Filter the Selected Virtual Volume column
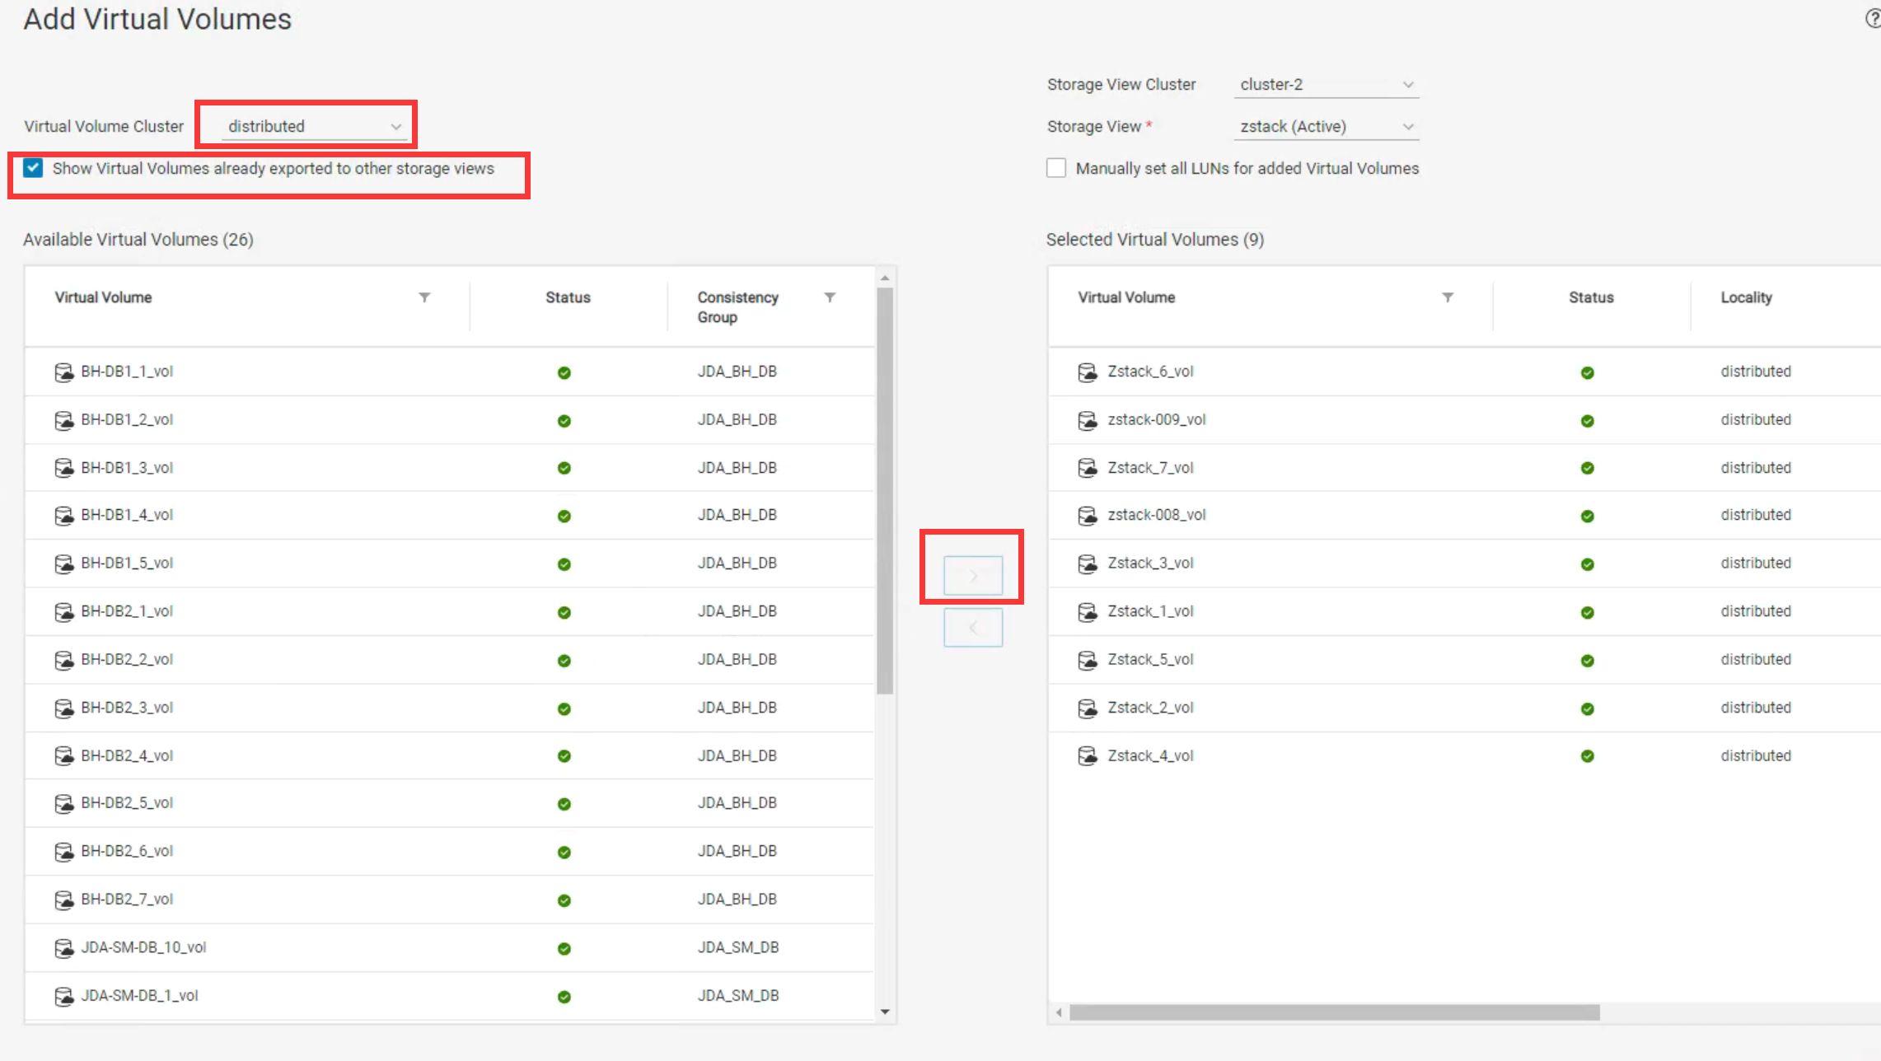1881x1061 pixels. 1448,297
